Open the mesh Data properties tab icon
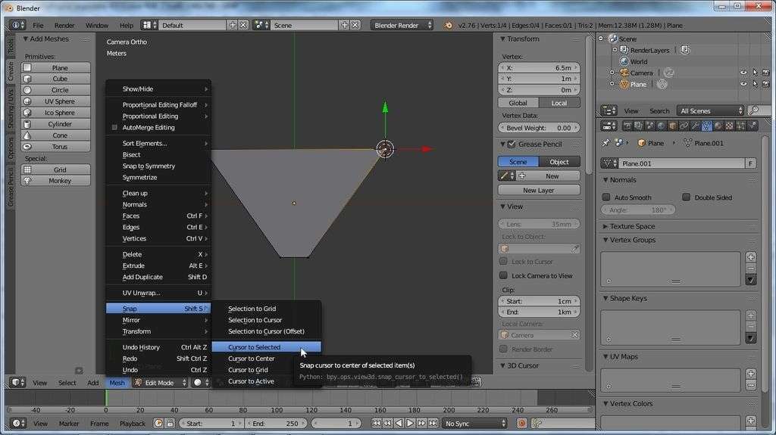 pyautogui.click(x=706, y=126)
